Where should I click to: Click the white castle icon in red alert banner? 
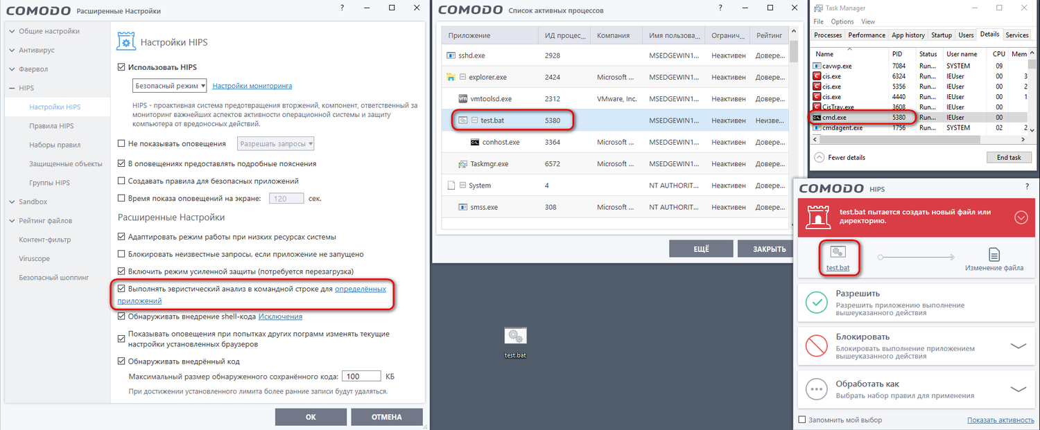point(818,217)
